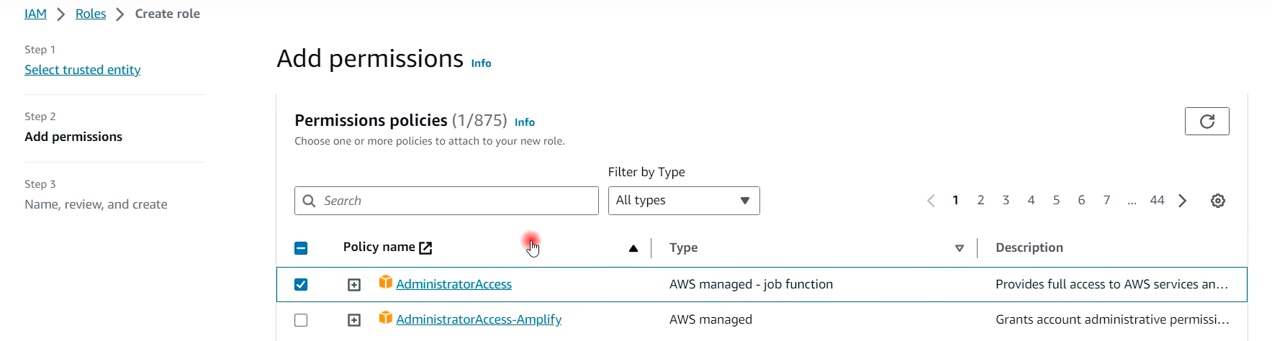Open table preferences gear icon
Screen dimensions: 1272x341
tap(1217, 201)
